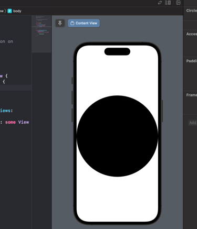The width and height of the screenshot is (197, 229).
Task: Click the pin preview button
Action: click(60, 23)
